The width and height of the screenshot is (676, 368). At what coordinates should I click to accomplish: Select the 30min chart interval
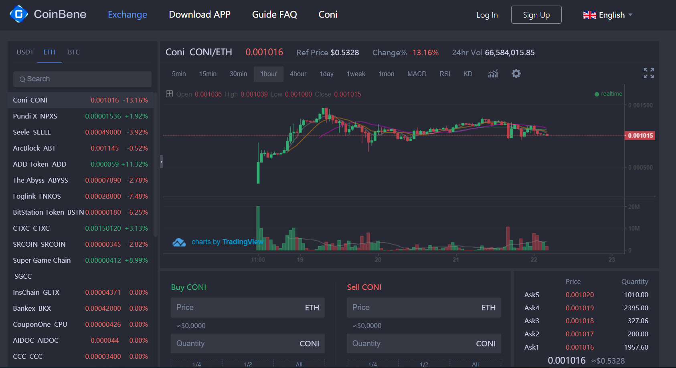(238, 74)
